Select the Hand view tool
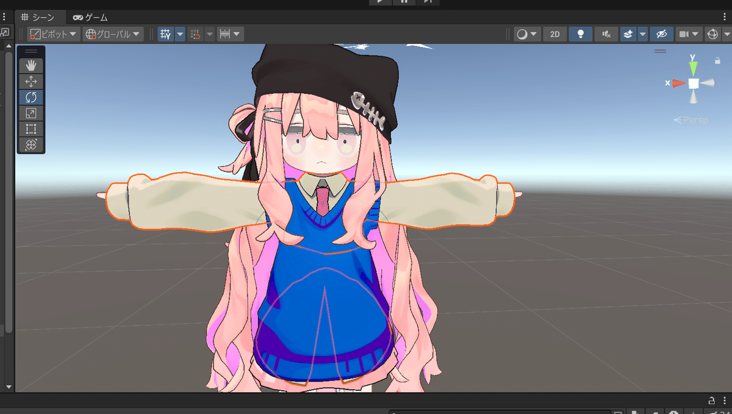 [x=31, y=65]
